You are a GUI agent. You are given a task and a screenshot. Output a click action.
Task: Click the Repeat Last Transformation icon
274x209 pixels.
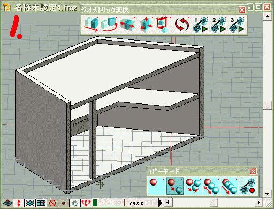tap(182, 25)
